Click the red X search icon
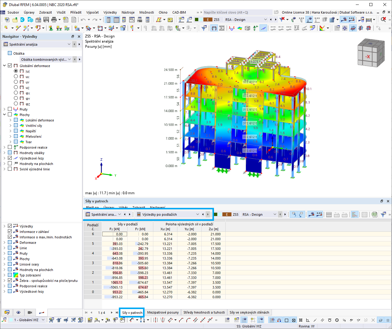Viewport: 392px width, 329px height. click(383, 20)
